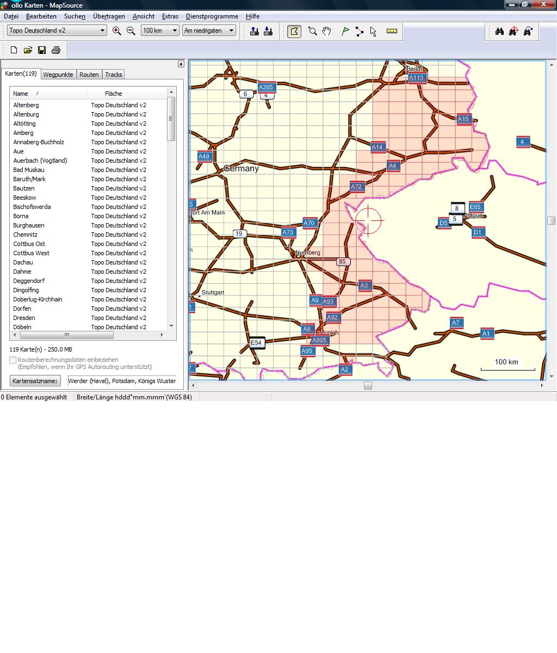
Task: Open the Bearbeiten menu
Action: (41, 16)
